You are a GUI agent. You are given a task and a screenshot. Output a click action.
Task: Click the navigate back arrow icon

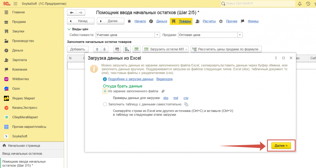tap(72, 13)
